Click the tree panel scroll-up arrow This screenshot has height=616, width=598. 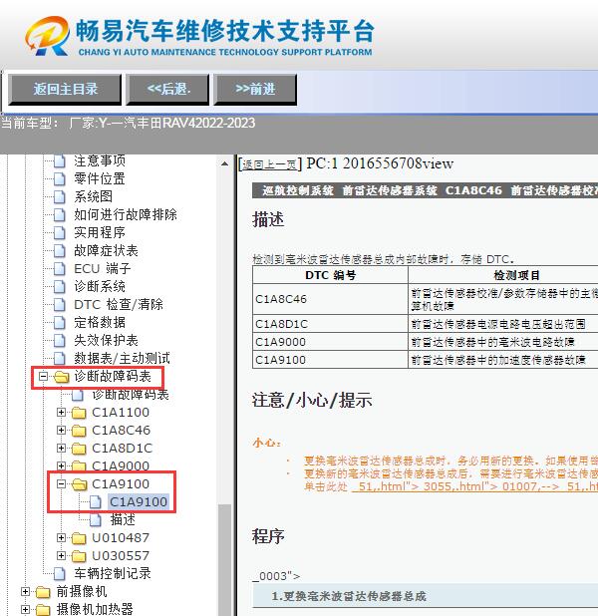pyautogui.click(x=224, y=163)
